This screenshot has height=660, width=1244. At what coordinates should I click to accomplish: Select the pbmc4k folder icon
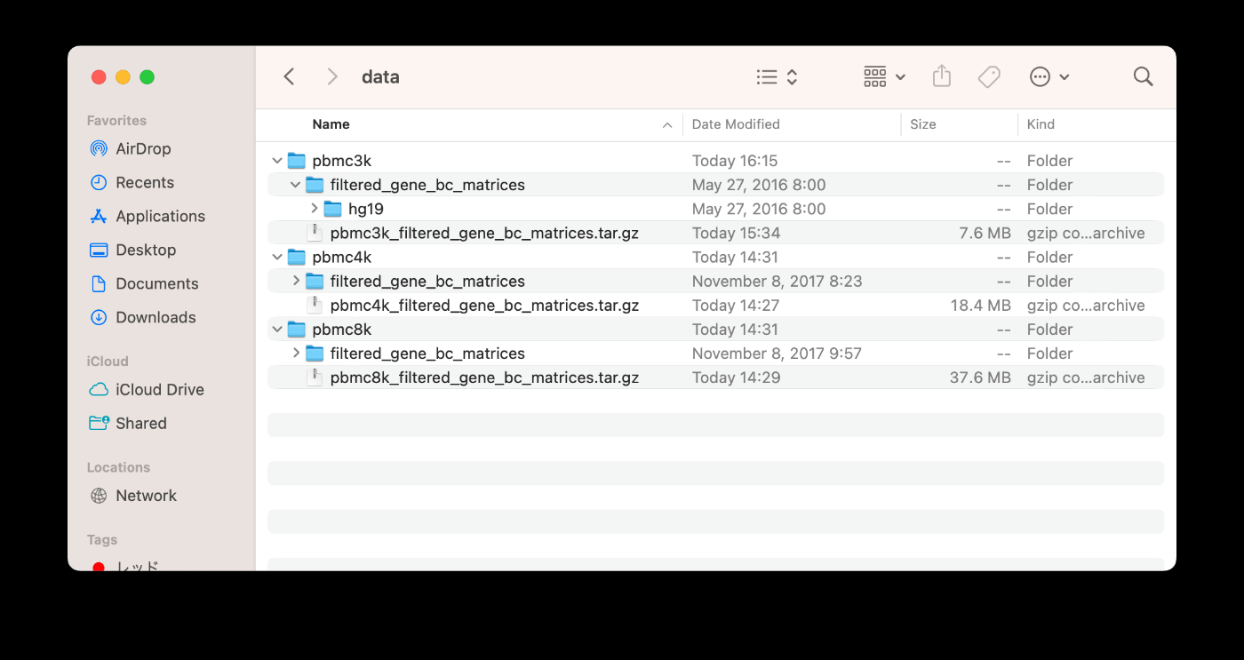click(x=297, y=257)
